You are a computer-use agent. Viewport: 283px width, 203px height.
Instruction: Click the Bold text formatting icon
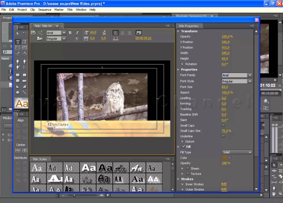[70, 33]
